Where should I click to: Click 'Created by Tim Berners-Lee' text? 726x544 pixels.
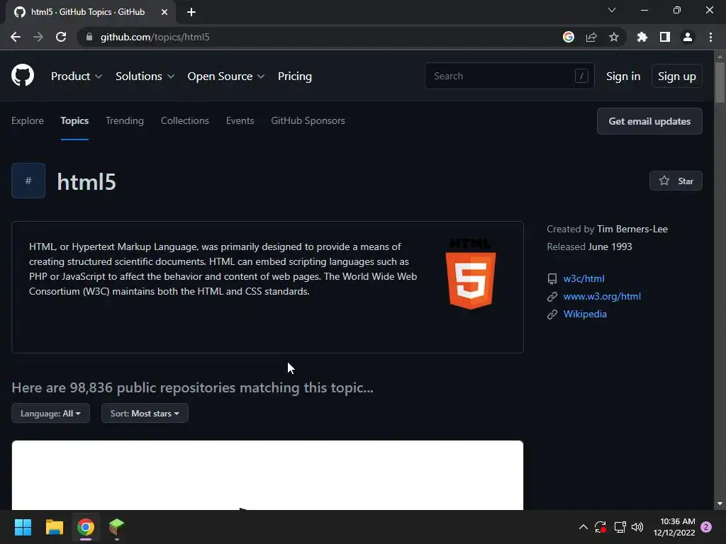[607, 229]
